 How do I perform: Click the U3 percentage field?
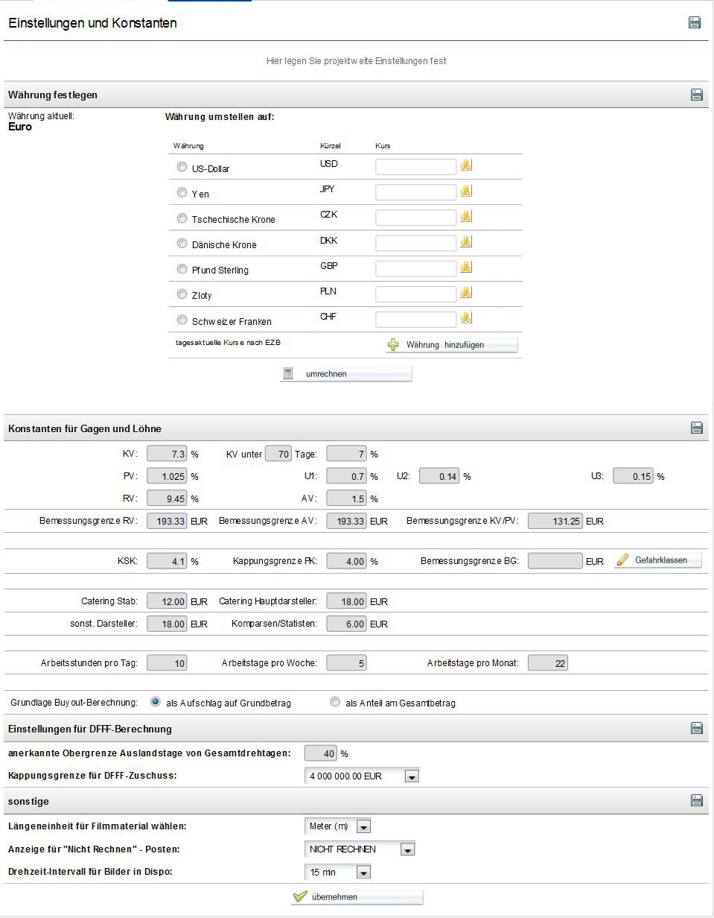pyautogui.click(x=634, y=476)
